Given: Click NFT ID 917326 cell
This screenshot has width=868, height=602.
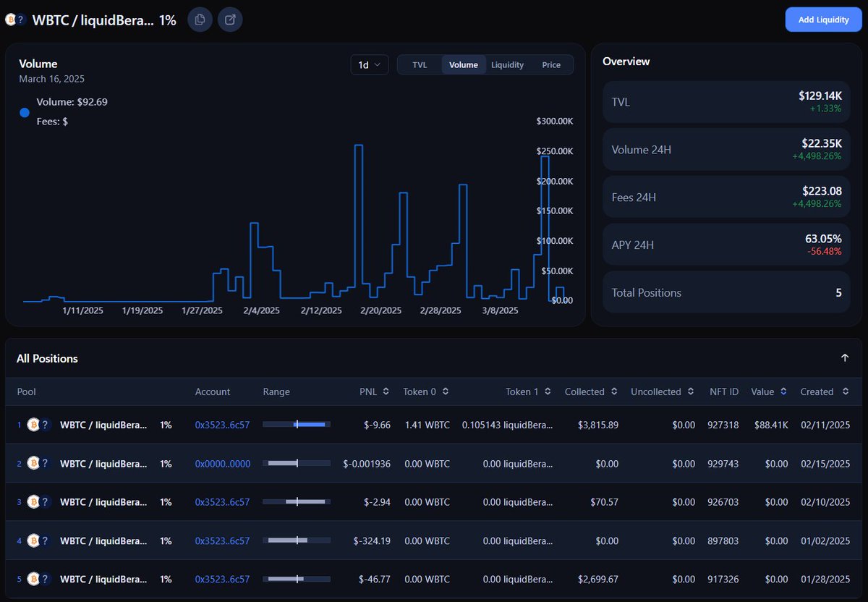Looking at the screenshot, I should pyautogui.click(x=723, y=580).
